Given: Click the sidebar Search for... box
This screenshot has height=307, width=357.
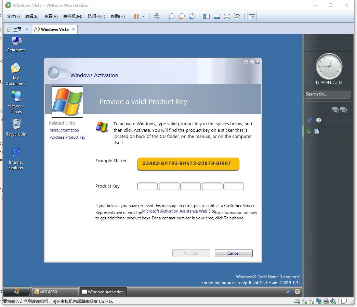Looking at the screenshot, I should pos(327,94).
